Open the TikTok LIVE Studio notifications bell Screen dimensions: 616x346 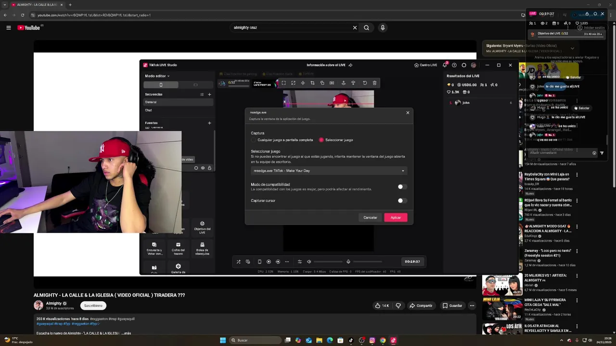point(445,65)
